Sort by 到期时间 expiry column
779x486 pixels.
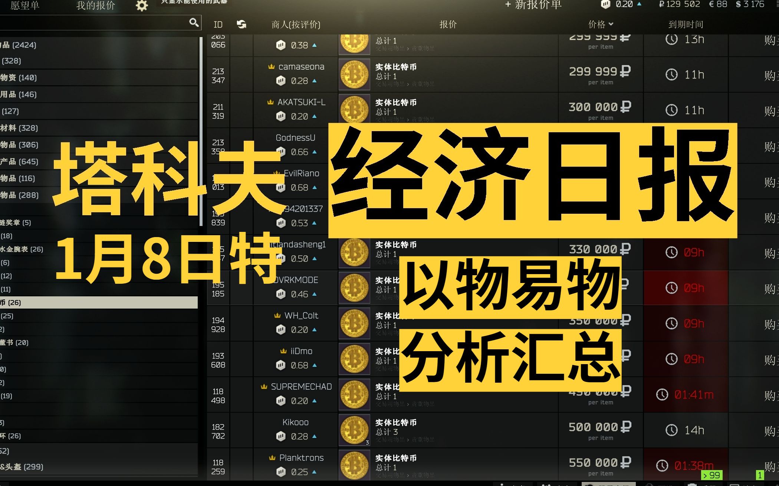click(686, 24)
